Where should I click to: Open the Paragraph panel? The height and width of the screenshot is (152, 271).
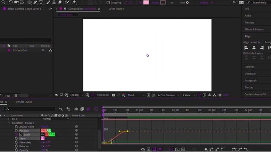250,81
